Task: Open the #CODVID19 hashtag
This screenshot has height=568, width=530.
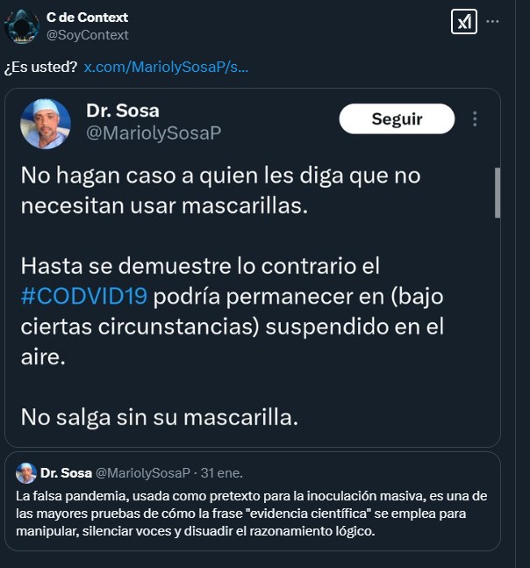Action: (x=83, y=295)
